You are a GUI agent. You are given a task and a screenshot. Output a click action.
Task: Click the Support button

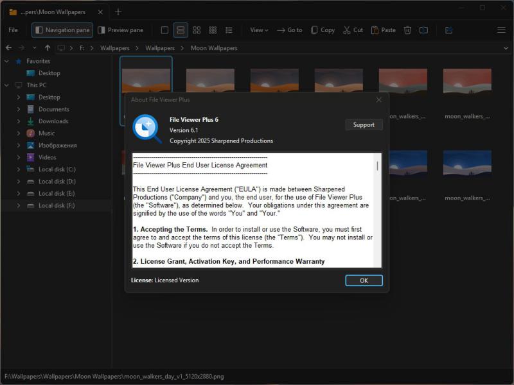(364, 125)
